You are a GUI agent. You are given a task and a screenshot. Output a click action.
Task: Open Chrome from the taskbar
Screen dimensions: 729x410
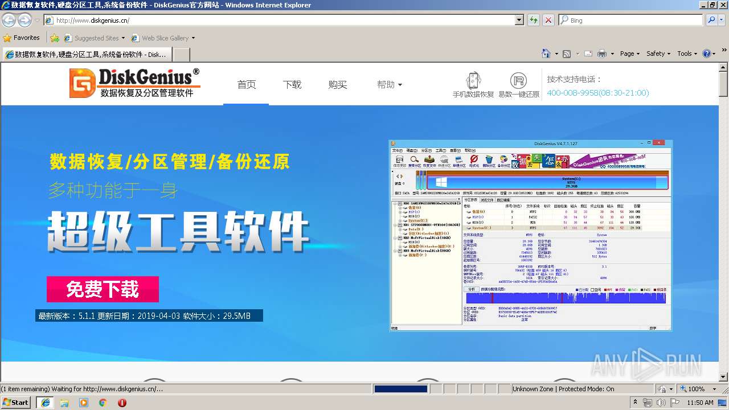[103, 403]
